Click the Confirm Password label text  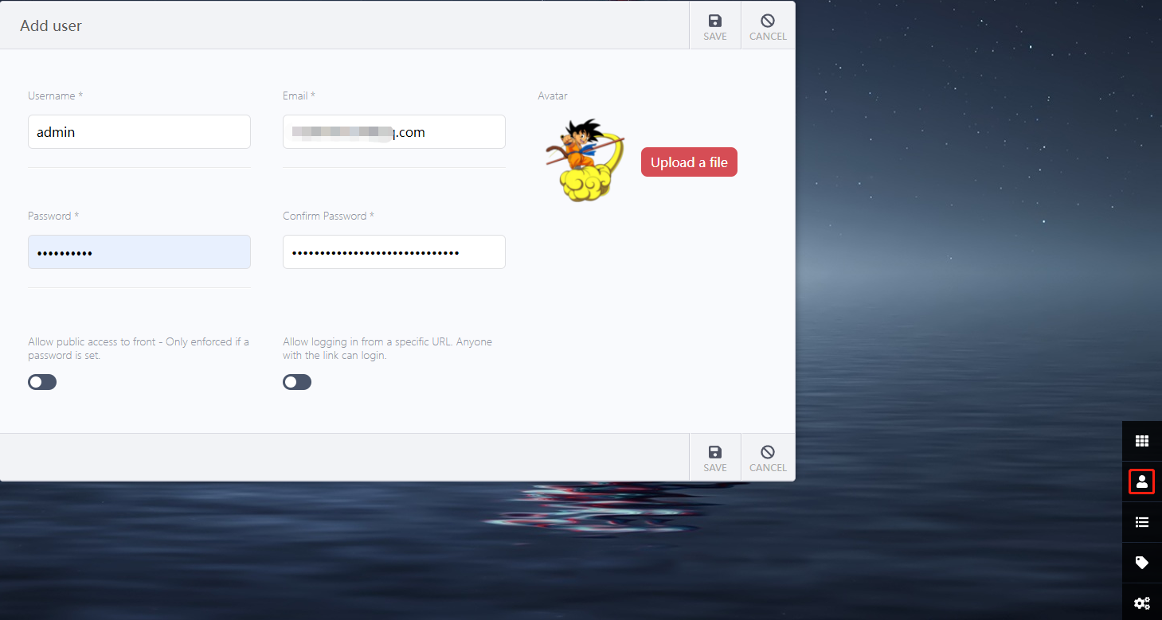pos(328,216)
